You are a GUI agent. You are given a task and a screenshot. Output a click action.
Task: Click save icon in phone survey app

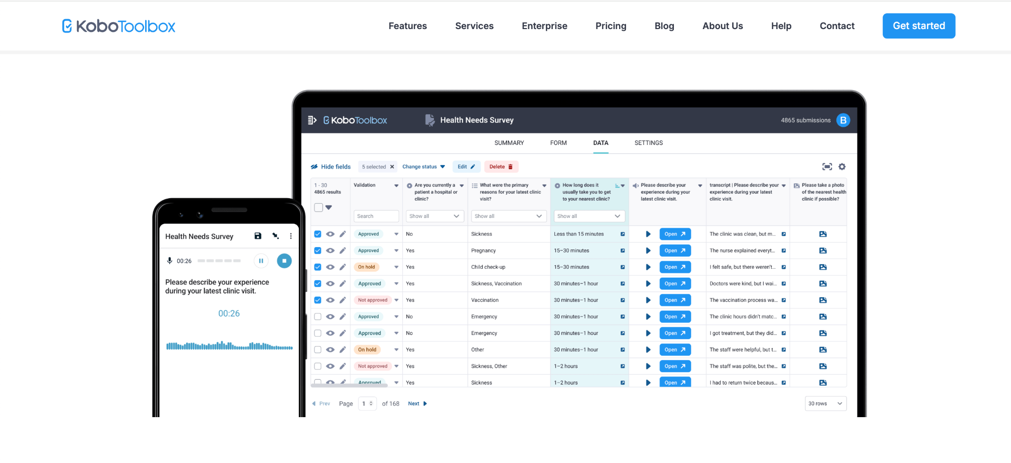pos(258,236)
